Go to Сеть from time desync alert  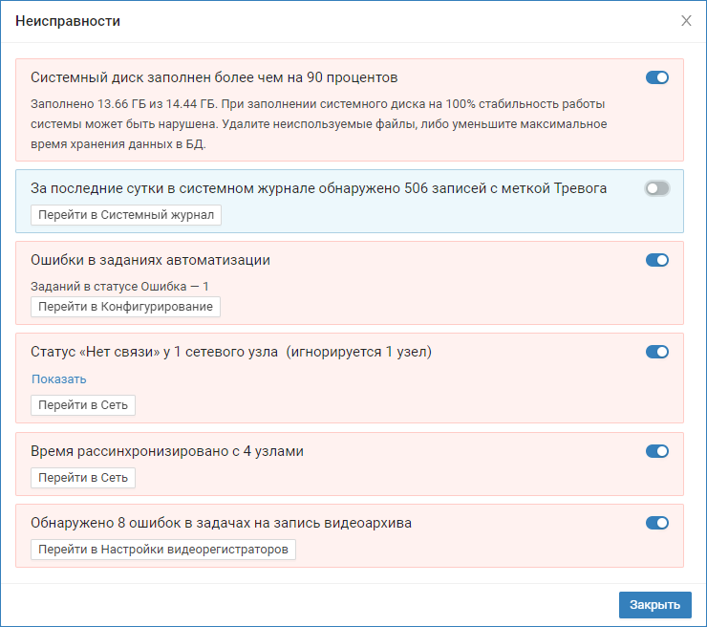tap(83, 478)
